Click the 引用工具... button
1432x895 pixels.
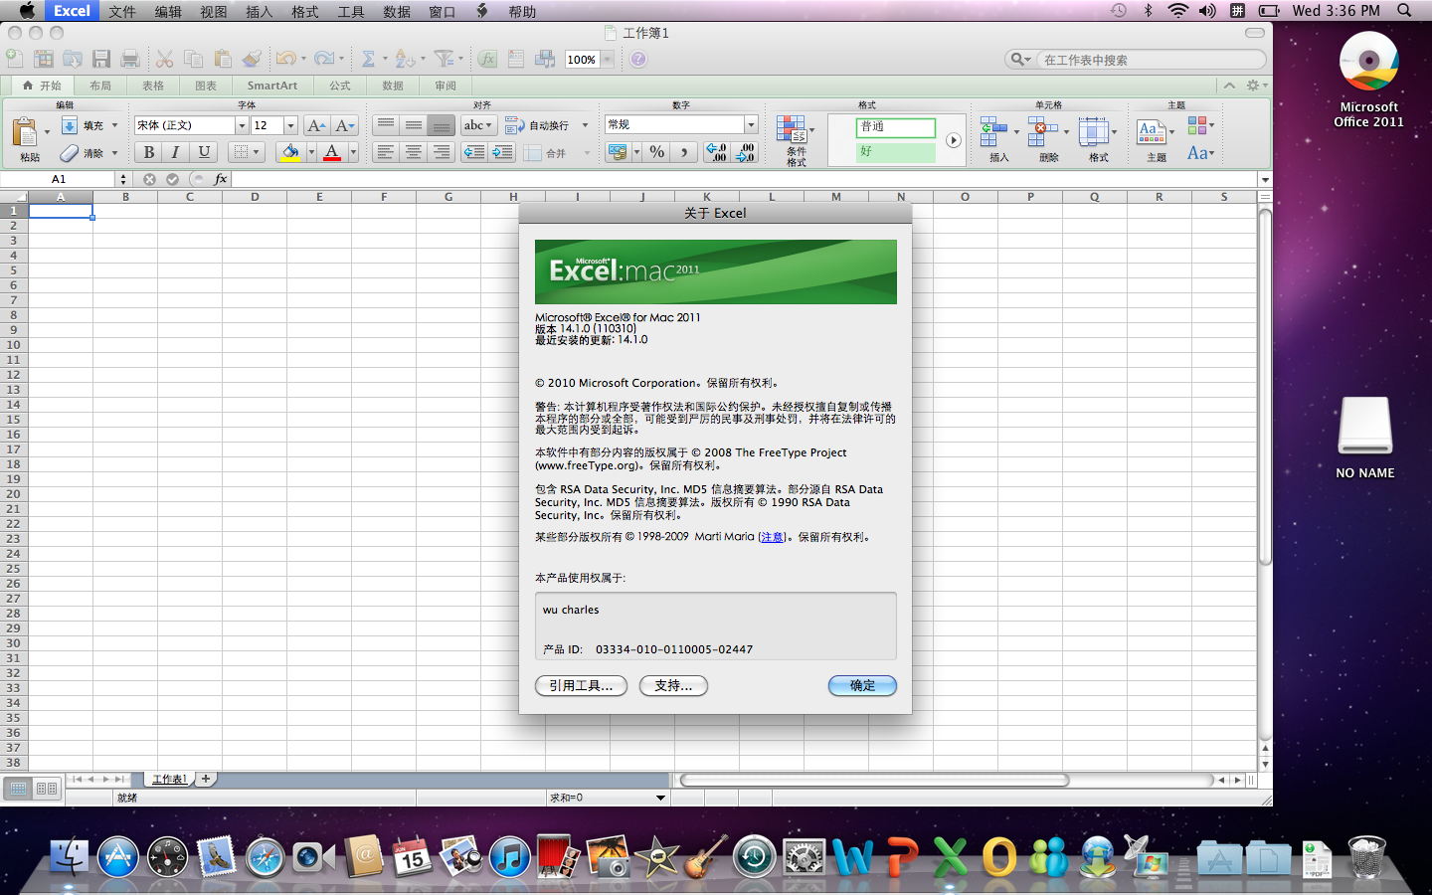581,685
